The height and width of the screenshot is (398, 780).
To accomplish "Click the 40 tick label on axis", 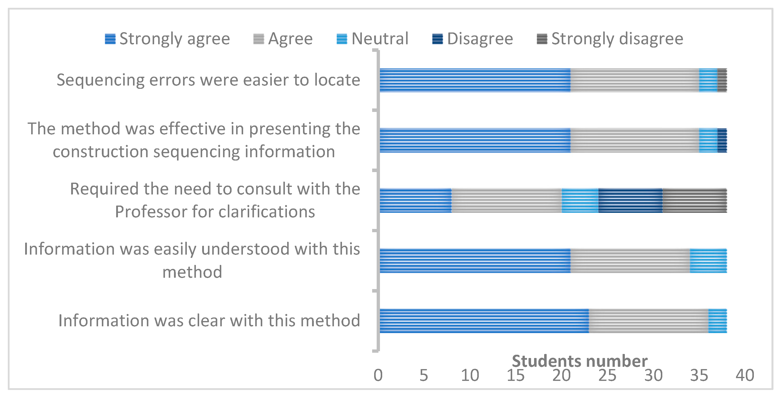I will [745, 375].
